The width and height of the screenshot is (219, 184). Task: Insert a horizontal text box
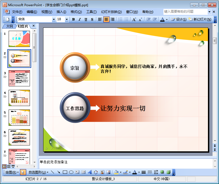pos(77,172)
